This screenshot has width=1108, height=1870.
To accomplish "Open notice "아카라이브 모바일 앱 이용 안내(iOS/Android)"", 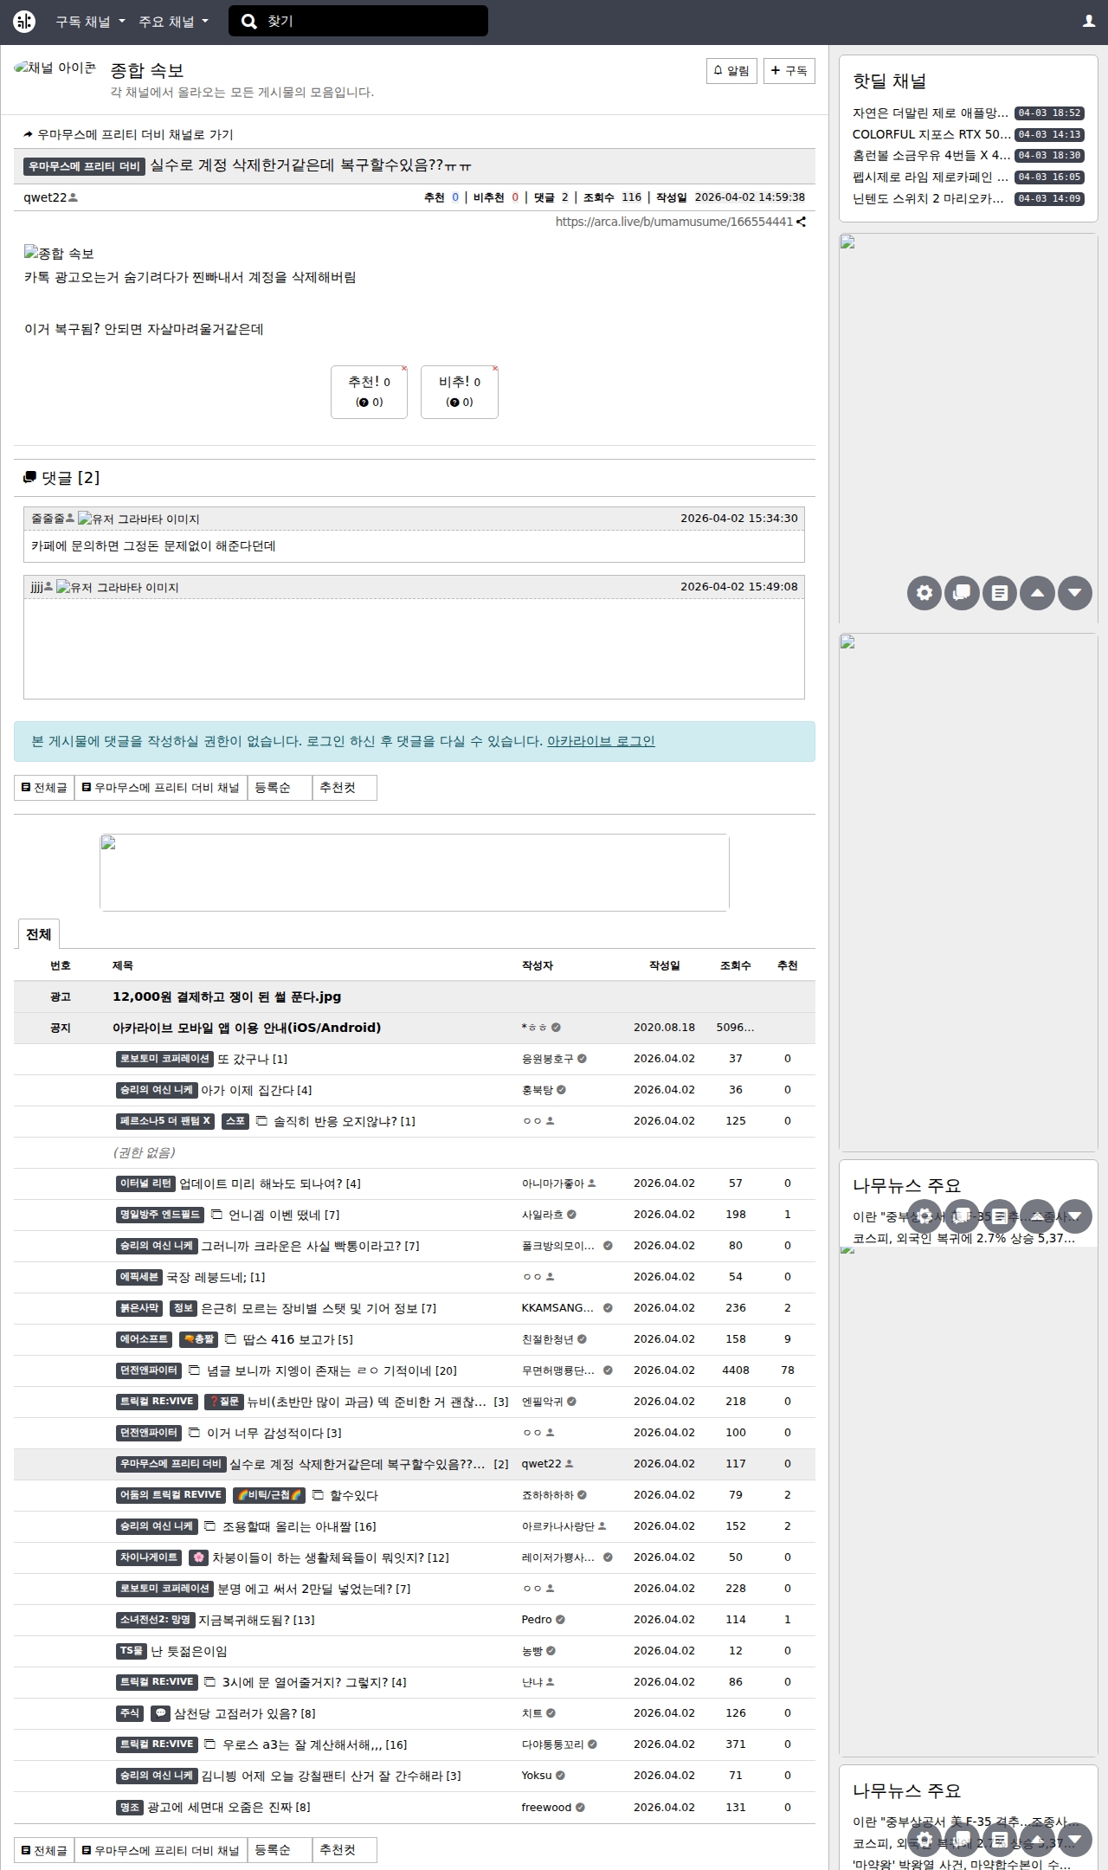I will point(247,1028).
